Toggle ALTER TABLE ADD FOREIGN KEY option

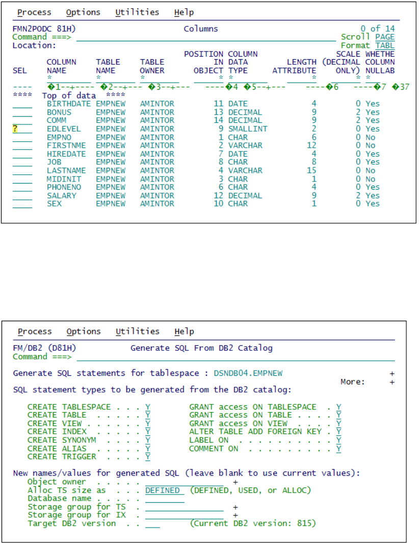[x=338, y=432]
